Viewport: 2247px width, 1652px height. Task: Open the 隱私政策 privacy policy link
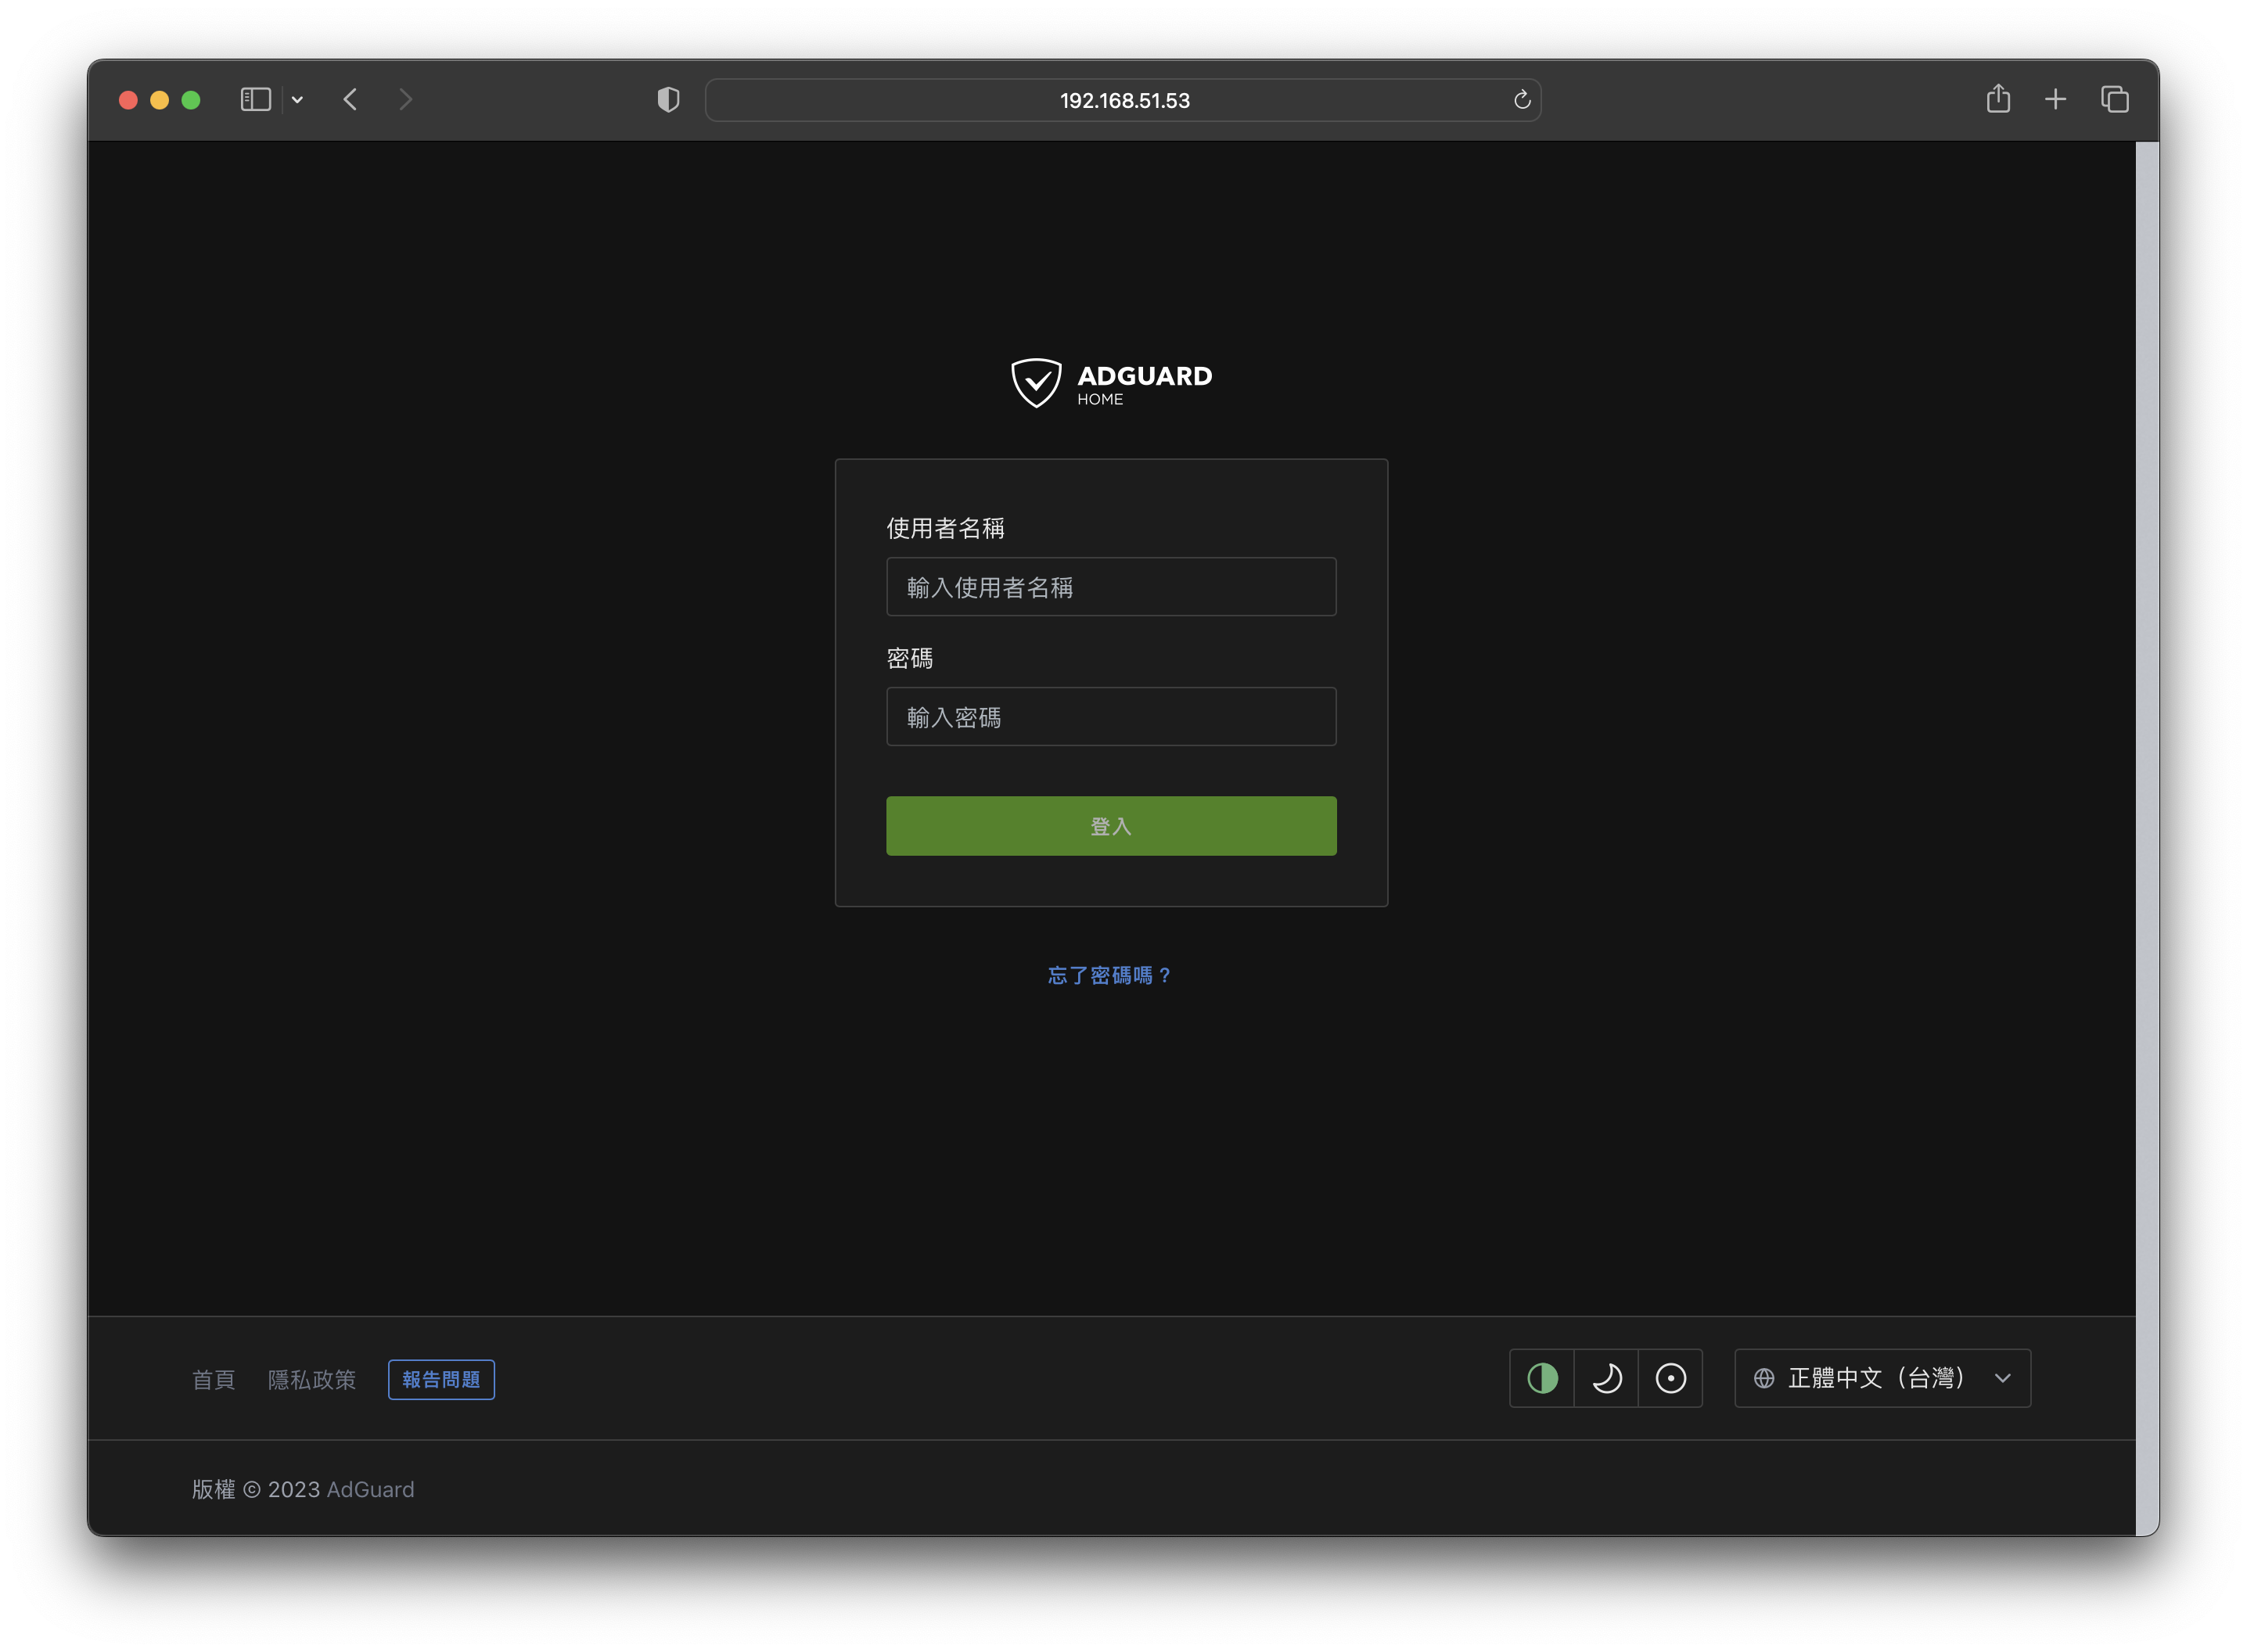311,1380
